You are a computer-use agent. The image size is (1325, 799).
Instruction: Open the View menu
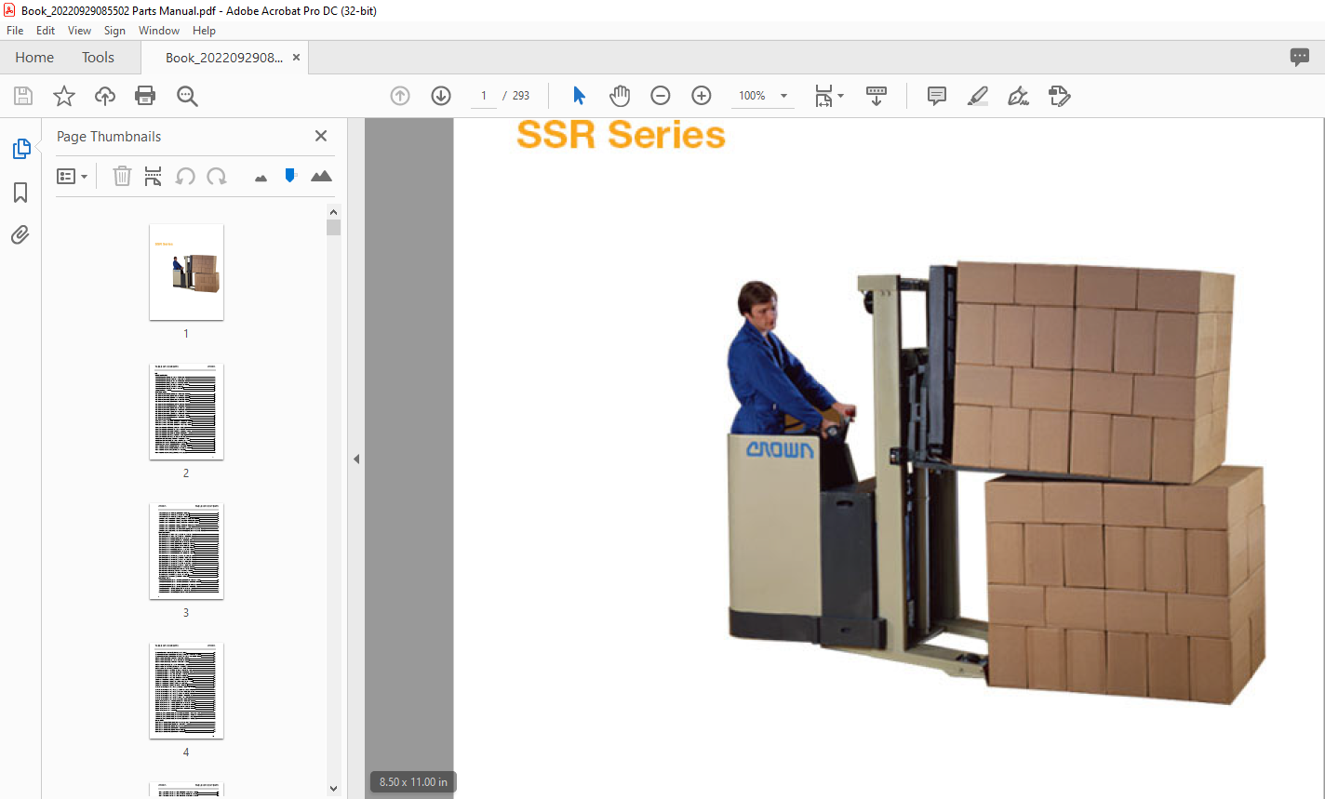80,31
